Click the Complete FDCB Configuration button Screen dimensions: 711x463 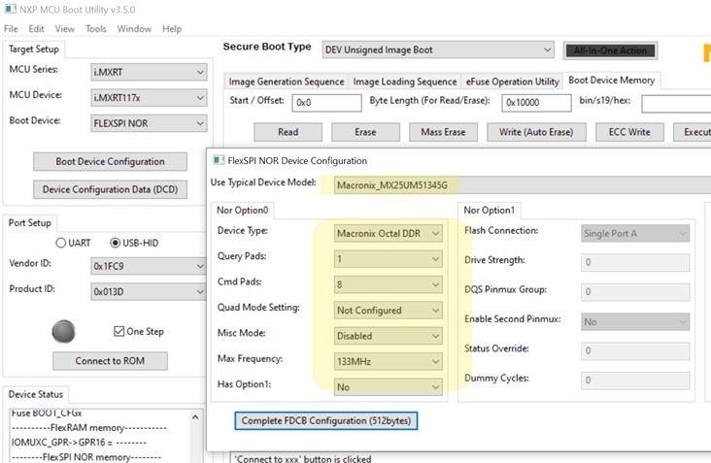pyautogui.click(x=326, y=420)
